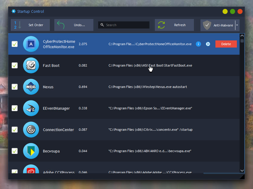The height and width of the screenshot is (189, 253).
Task: Select the Fast Boot entry name
Action: (x=51, y=66)
